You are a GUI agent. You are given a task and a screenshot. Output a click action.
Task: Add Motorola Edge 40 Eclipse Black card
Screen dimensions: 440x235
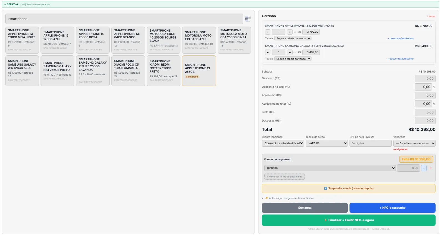(164, 40)
